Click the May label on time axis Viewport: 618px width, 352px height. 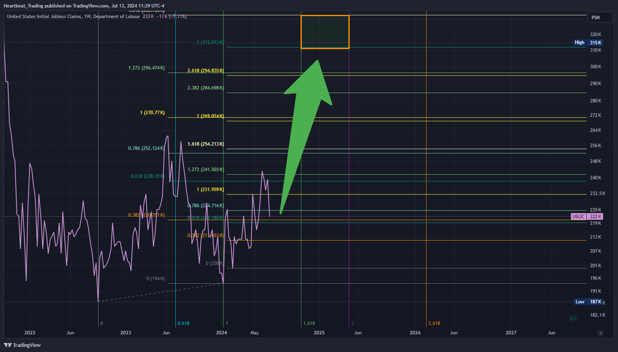[255, 333]
